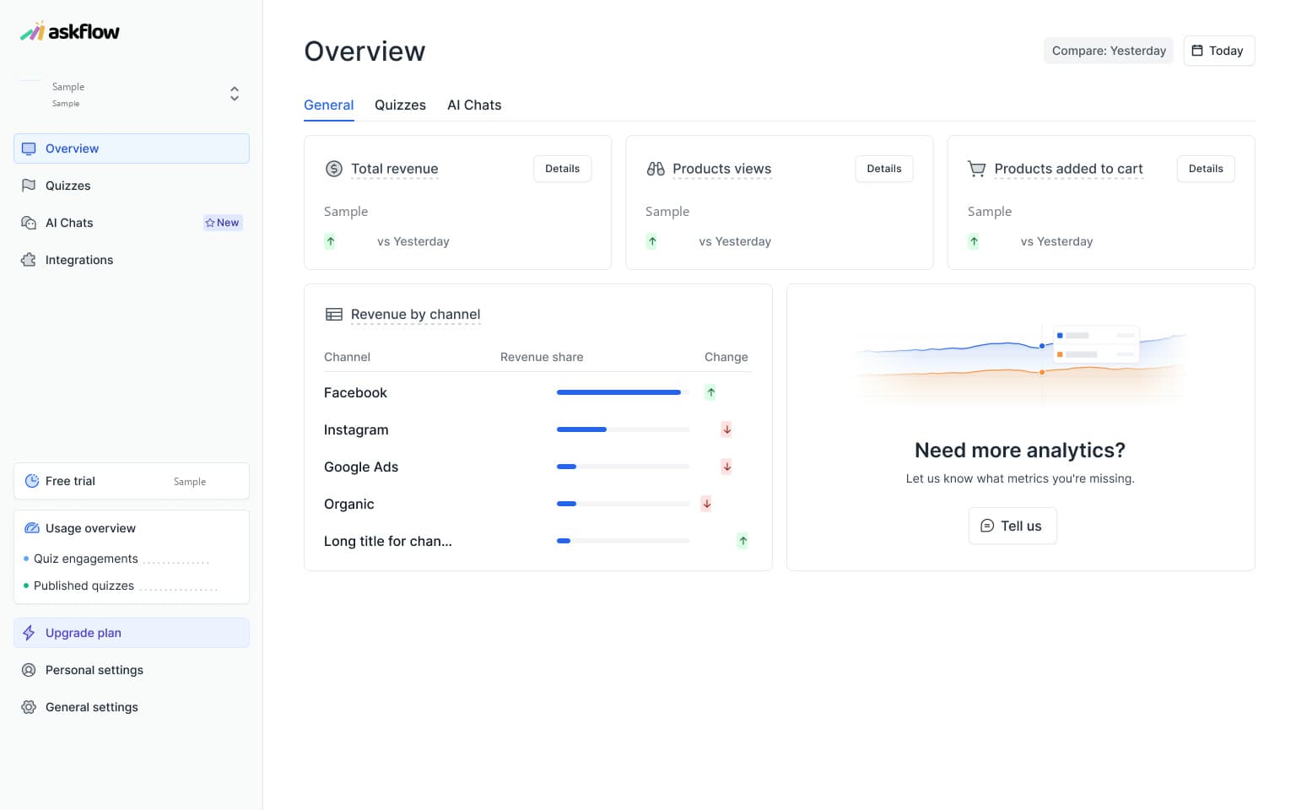Click the Revenue by channel table icon
1296x810 pixels.
tap(334, 315)
